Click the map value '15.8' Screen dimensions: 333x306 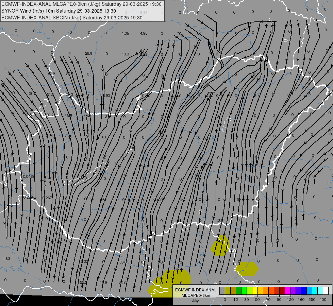click(x=68, y=115)
